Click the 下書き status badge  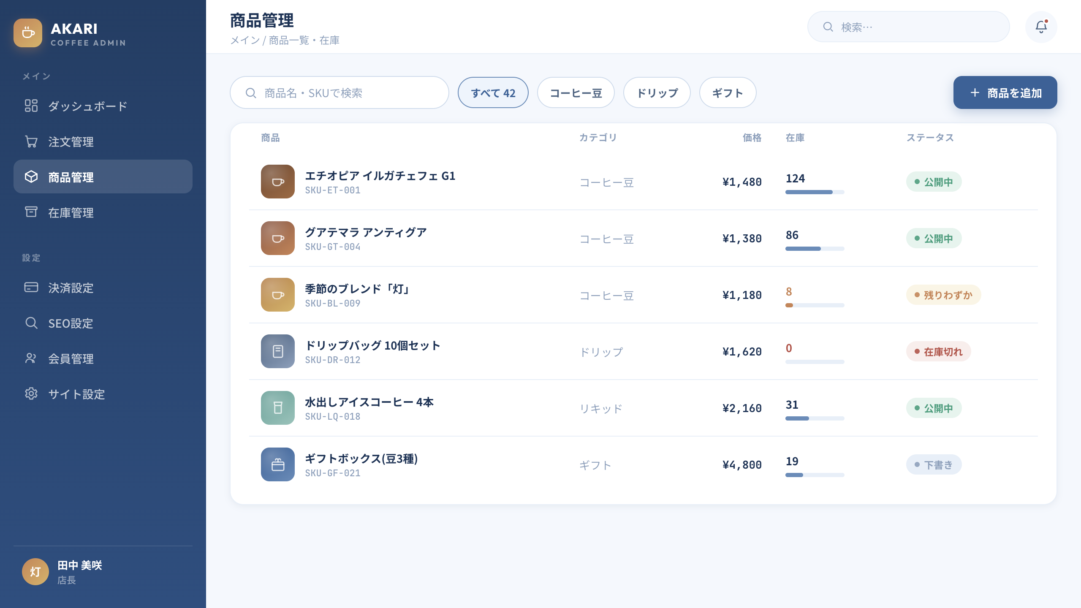click(934, 464)
